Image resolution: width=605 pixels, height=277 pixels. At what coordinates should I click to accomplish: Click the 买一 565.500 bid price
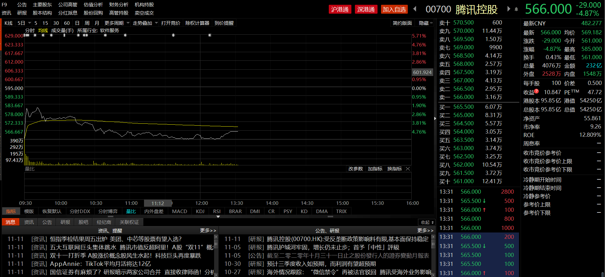point(464,107)
